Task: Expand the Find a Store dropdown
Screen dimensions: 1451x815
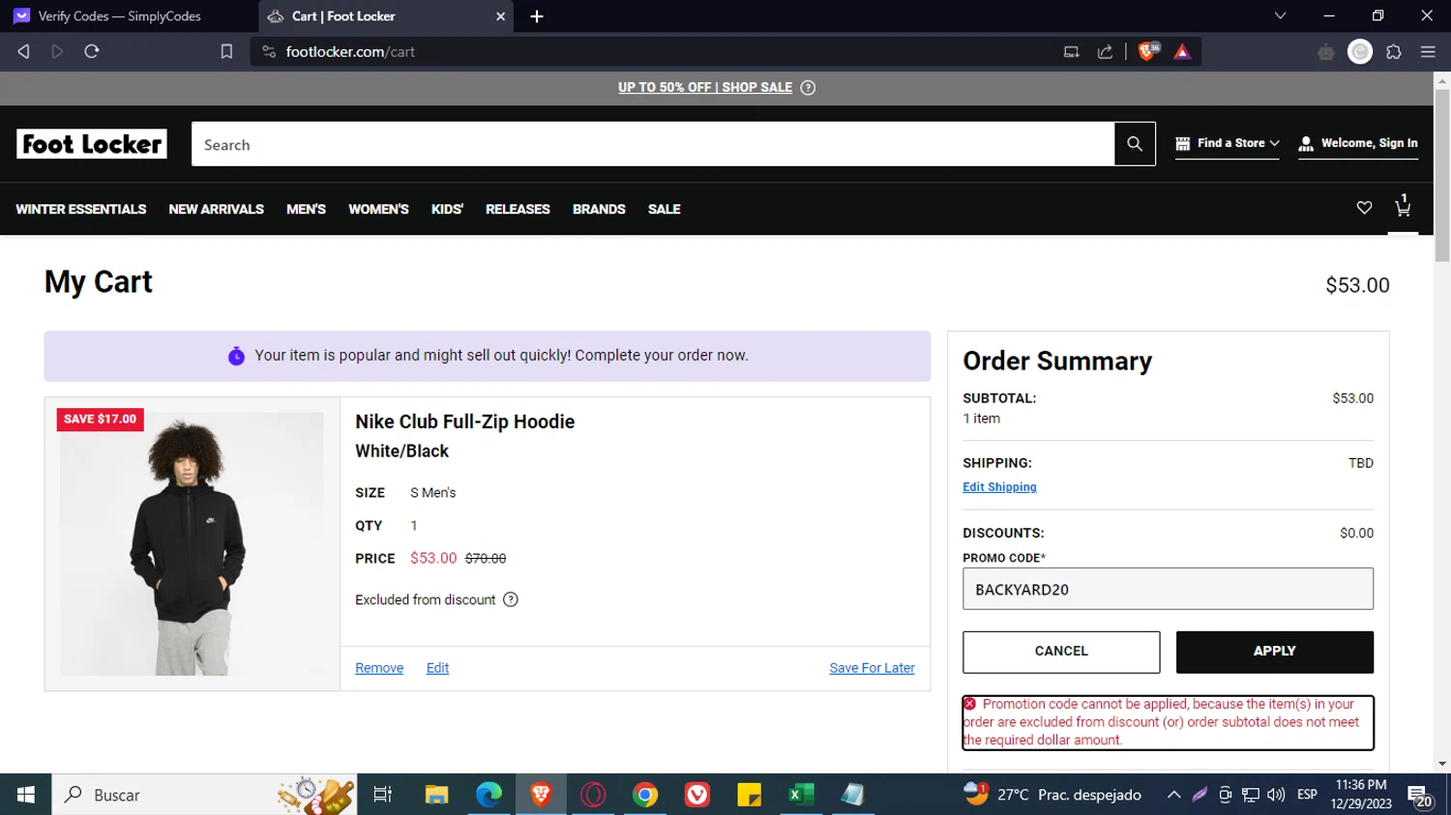Action: pos(1228,143)
